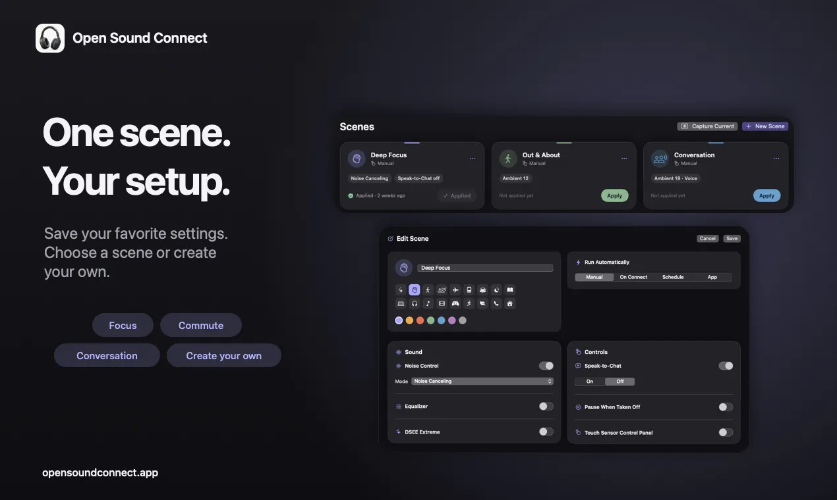Set Speak-to-Chat segment to On
Viewport: 837px width, 500px height.
pyautogui.click(x=590, y=382)
